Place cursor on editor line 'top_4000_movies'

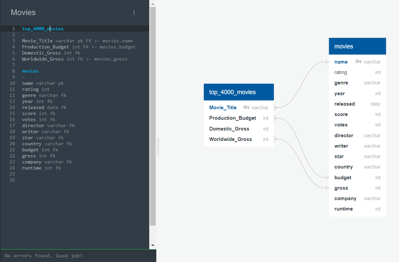pos(43,29)
